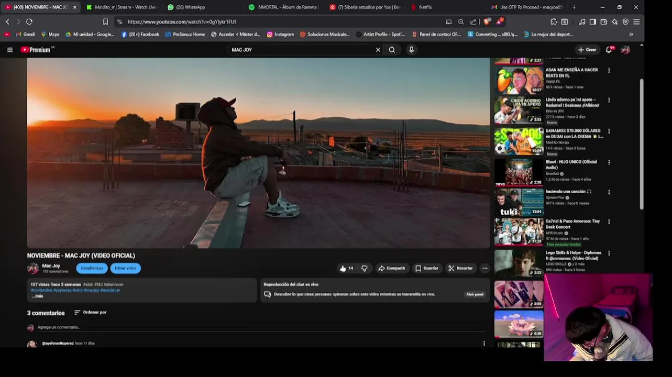Open options for haciendo una canción video
Screen dimensions: 672x377
(x=609, y=192)
